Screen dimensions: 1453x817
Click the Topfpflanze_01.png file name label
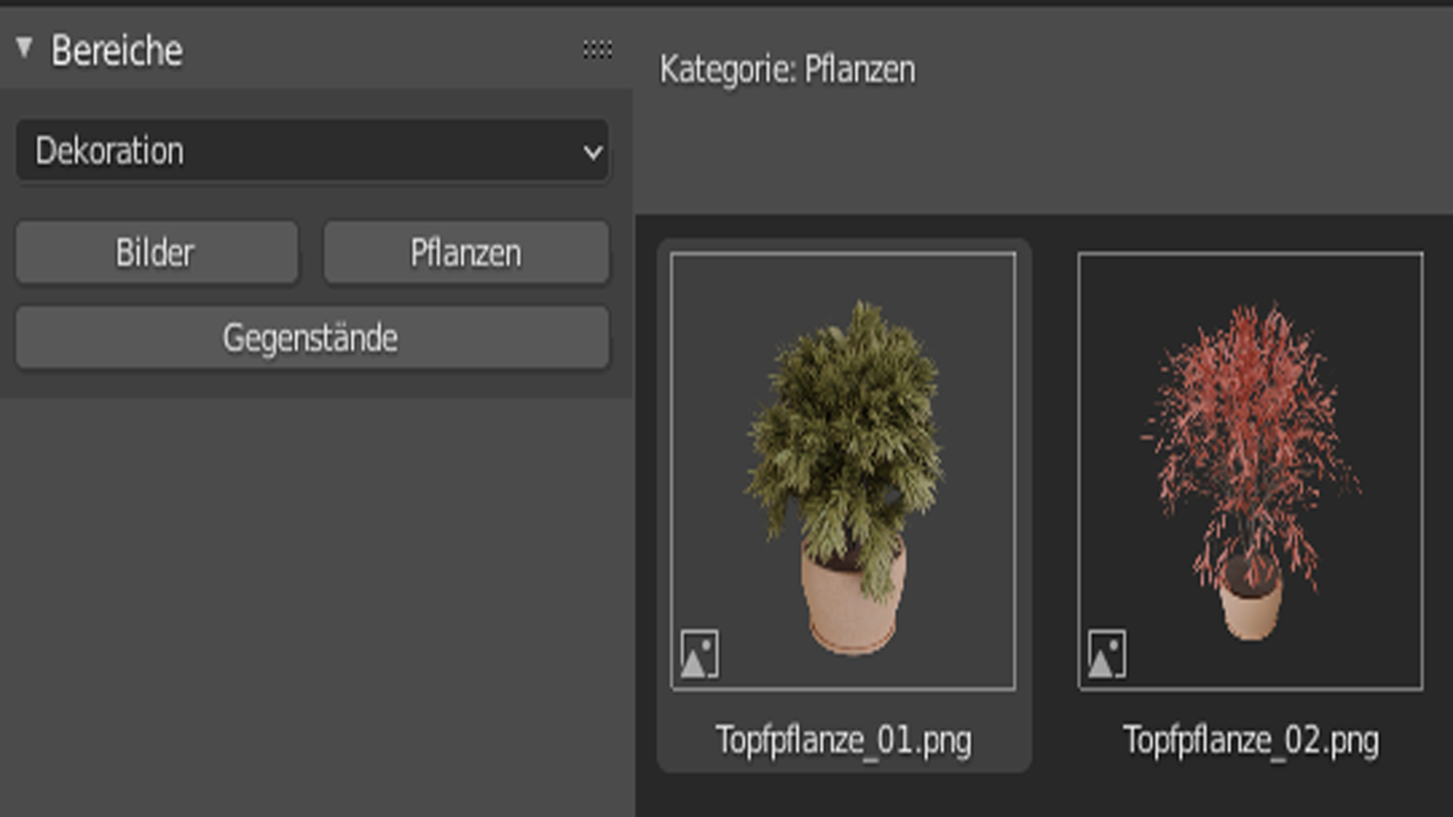coord(844,741)
